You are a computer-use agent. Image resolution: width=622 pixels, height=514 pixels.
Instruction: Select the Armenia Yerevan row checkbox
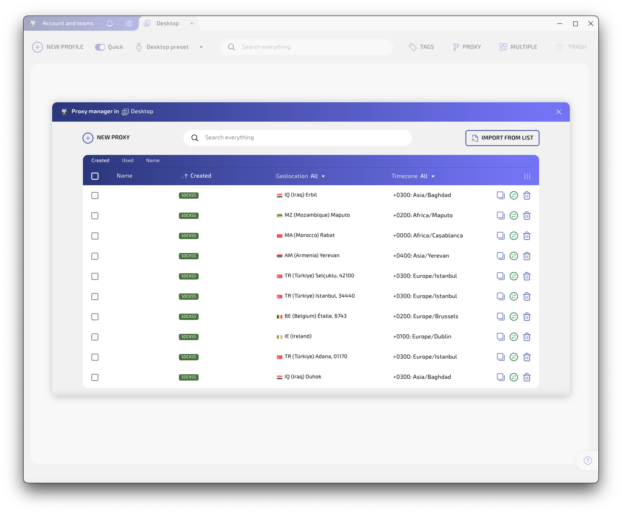click(95, 256)
